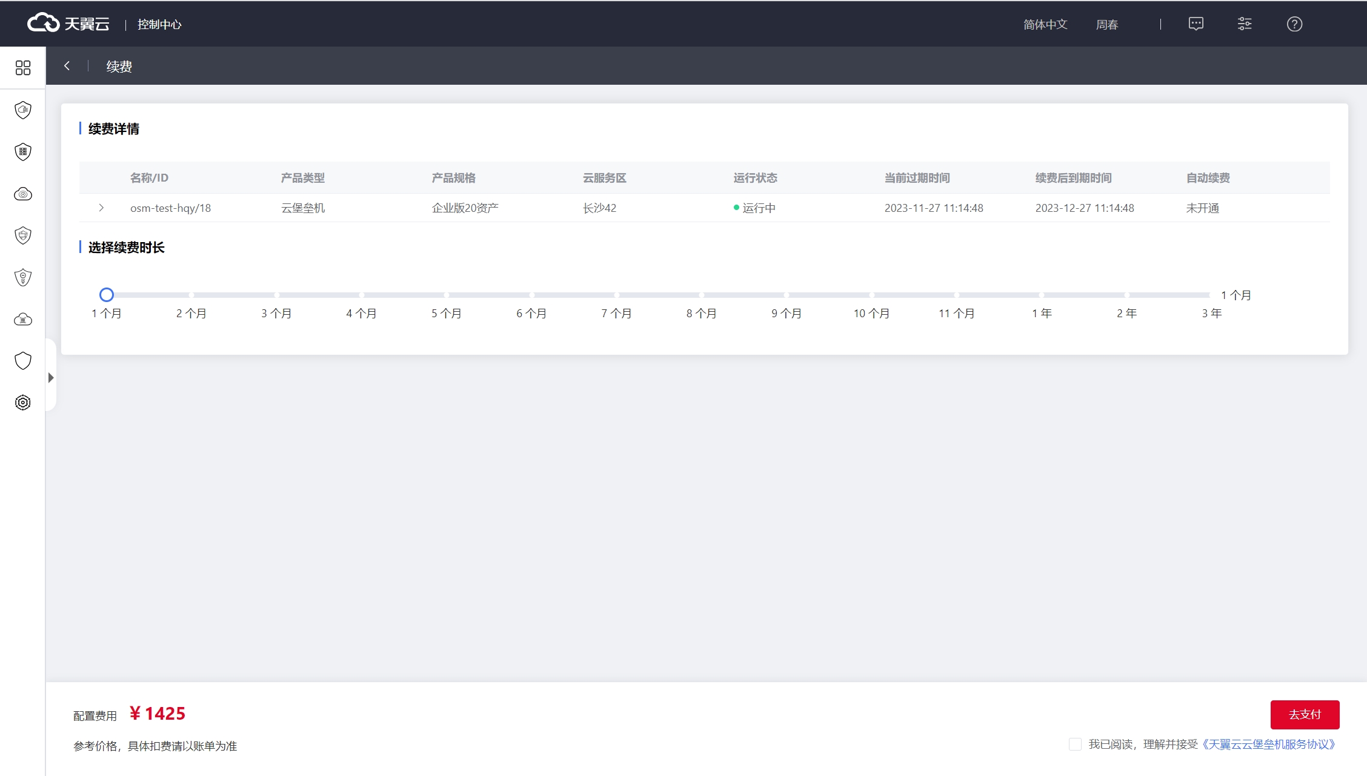
Task: Check the service agreement acceptance checkbox
Action: [x=1075, y=745]
